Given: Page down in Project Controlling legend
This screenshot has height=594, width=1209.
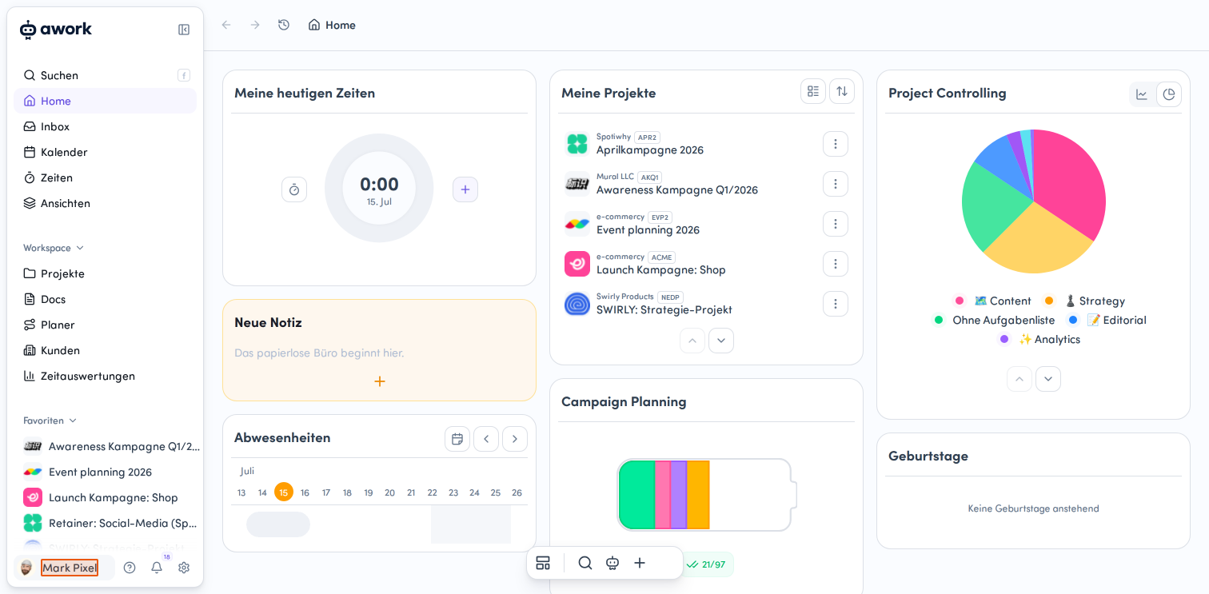Looking at the screenshot, I should pyautogui.click(x=1048, y=379).
